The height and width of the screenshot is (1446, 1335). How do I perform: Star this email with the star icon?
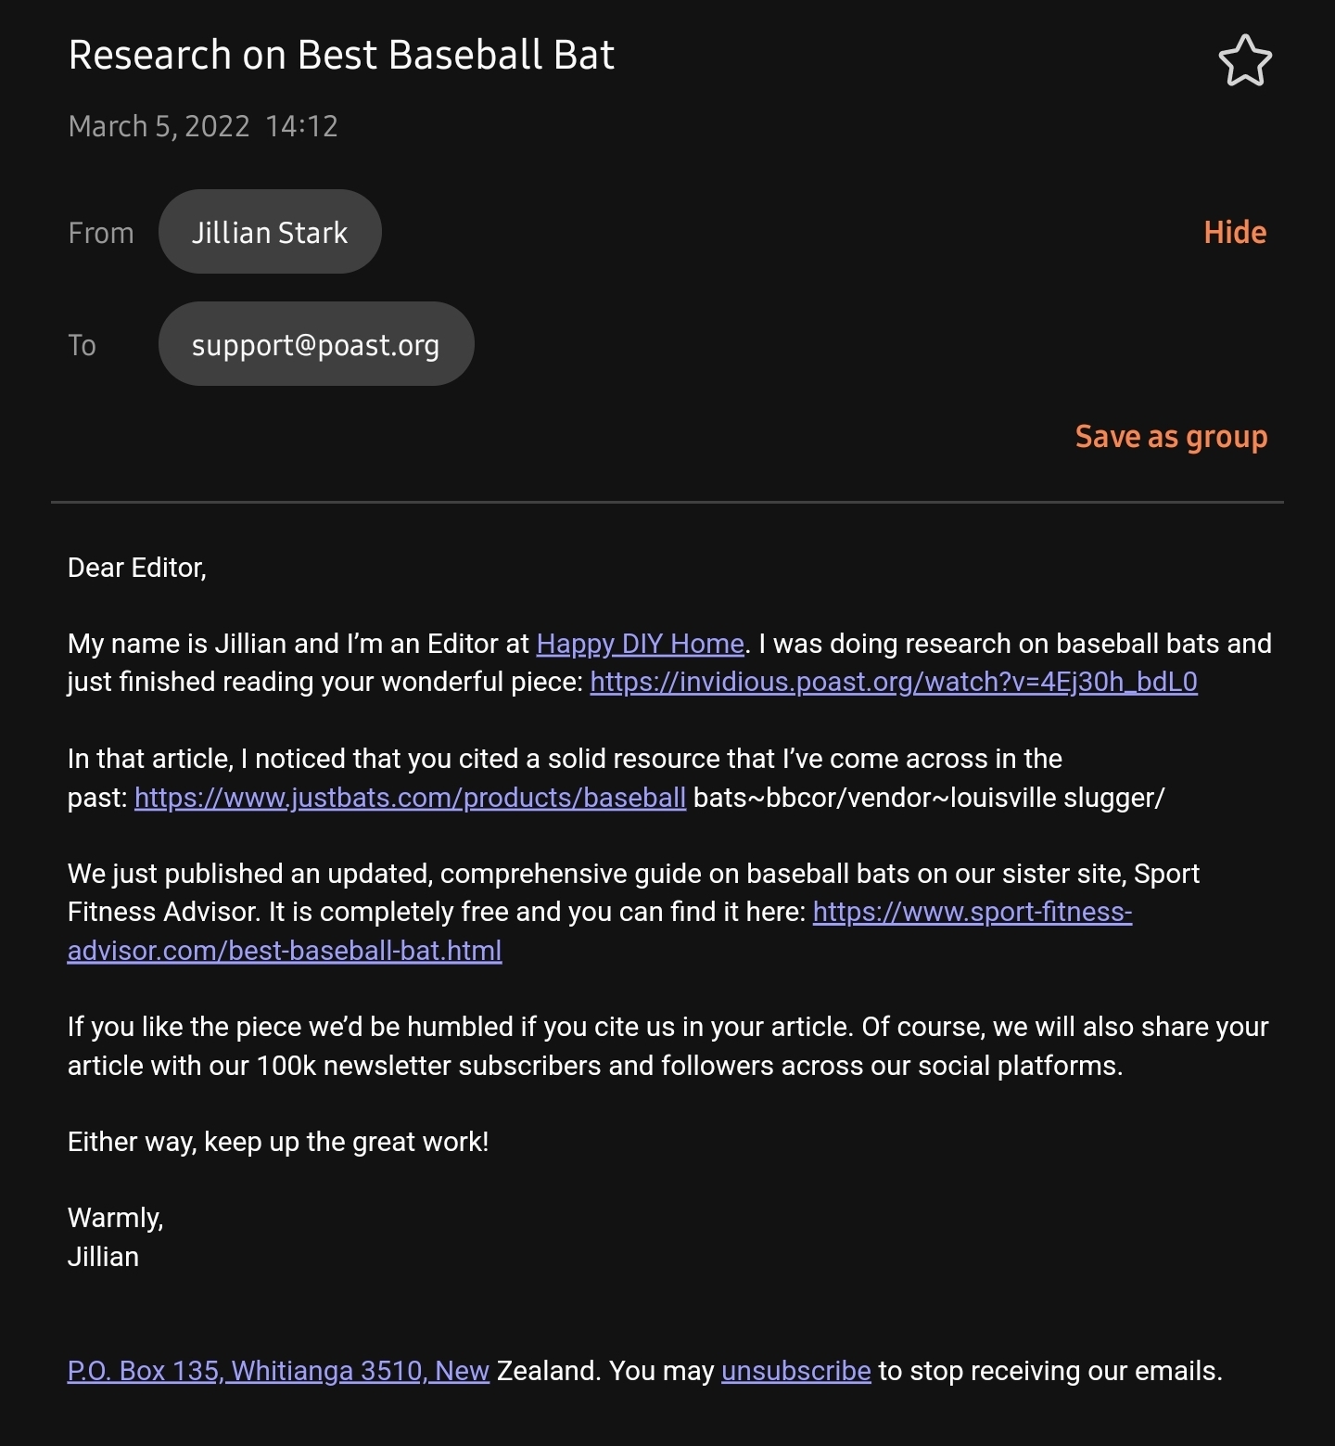(x=1244, y=61)
